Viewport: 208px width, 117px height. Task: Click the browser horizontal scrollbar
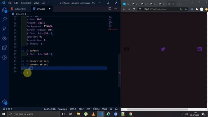click(x=158, y=110)
